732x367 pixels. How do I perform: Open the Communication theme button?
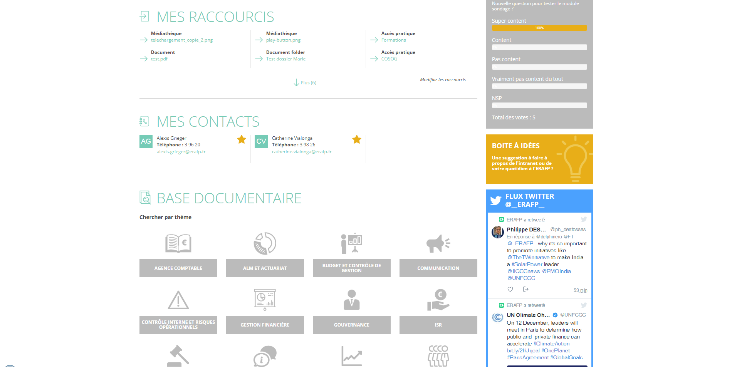click(x=438, y=268)
